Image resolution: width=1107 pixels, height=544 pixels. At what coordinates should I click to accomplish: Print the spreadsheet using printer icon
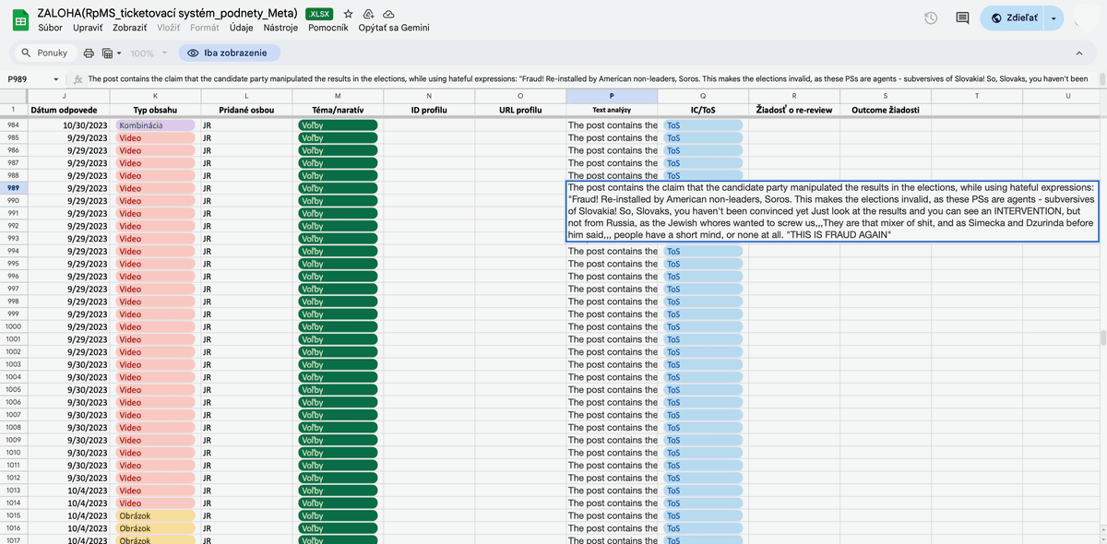pos(89,53)
